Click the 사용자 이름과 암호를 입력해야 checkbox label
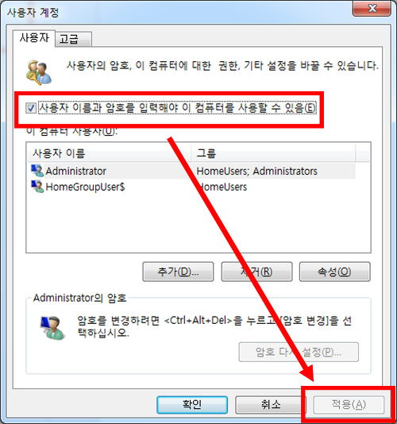 tap(177, 108)
